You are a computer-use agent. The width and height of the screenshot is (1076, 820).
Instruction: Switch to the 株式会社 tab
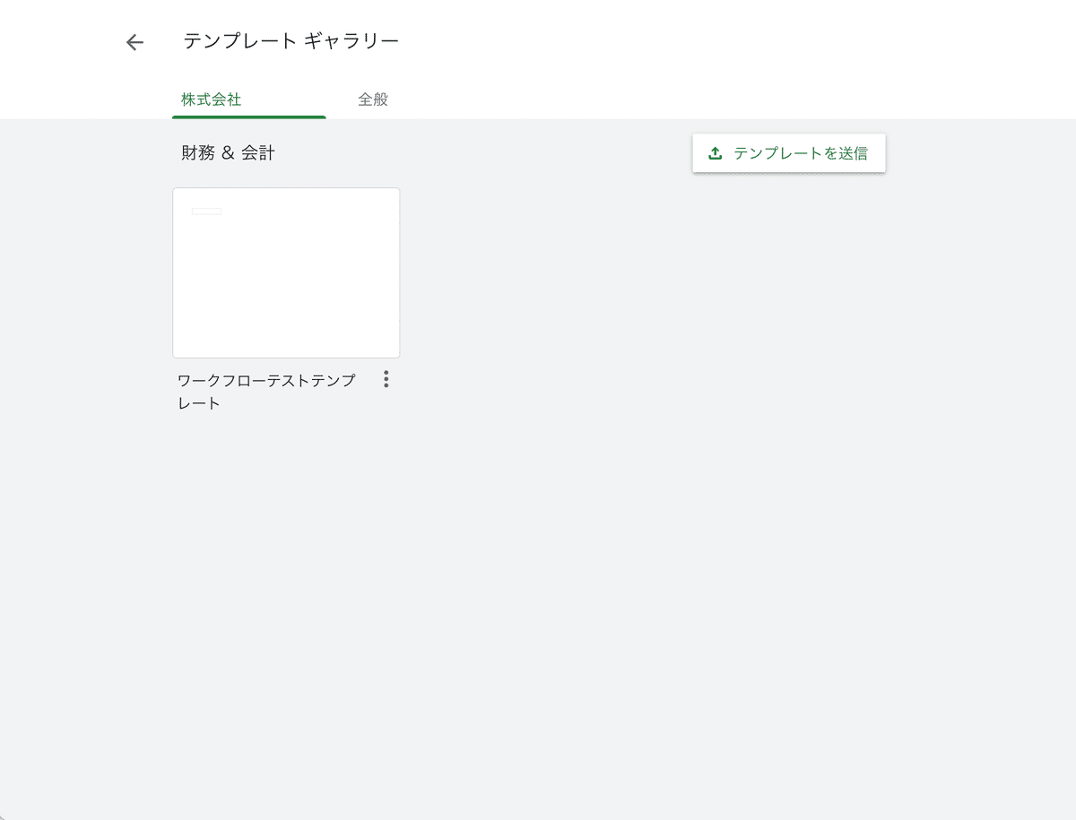(x=212, y=99)
